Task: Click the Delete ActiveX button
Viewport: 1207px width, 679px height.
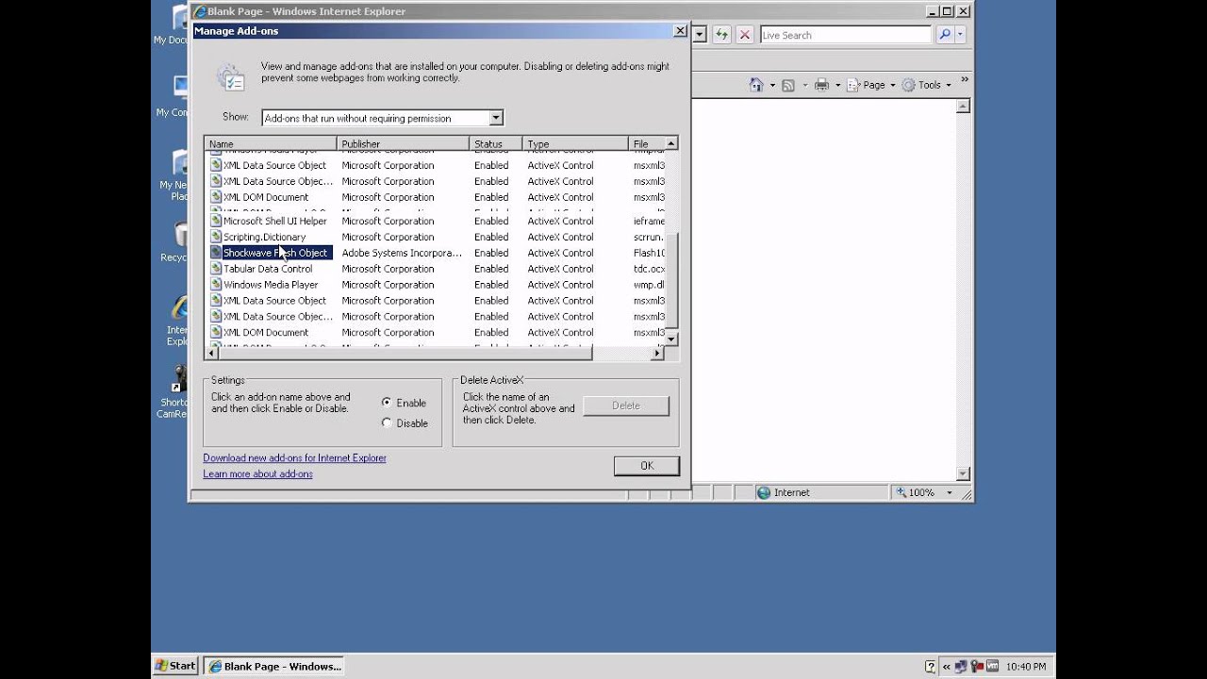Action: (x=626, y=406)
